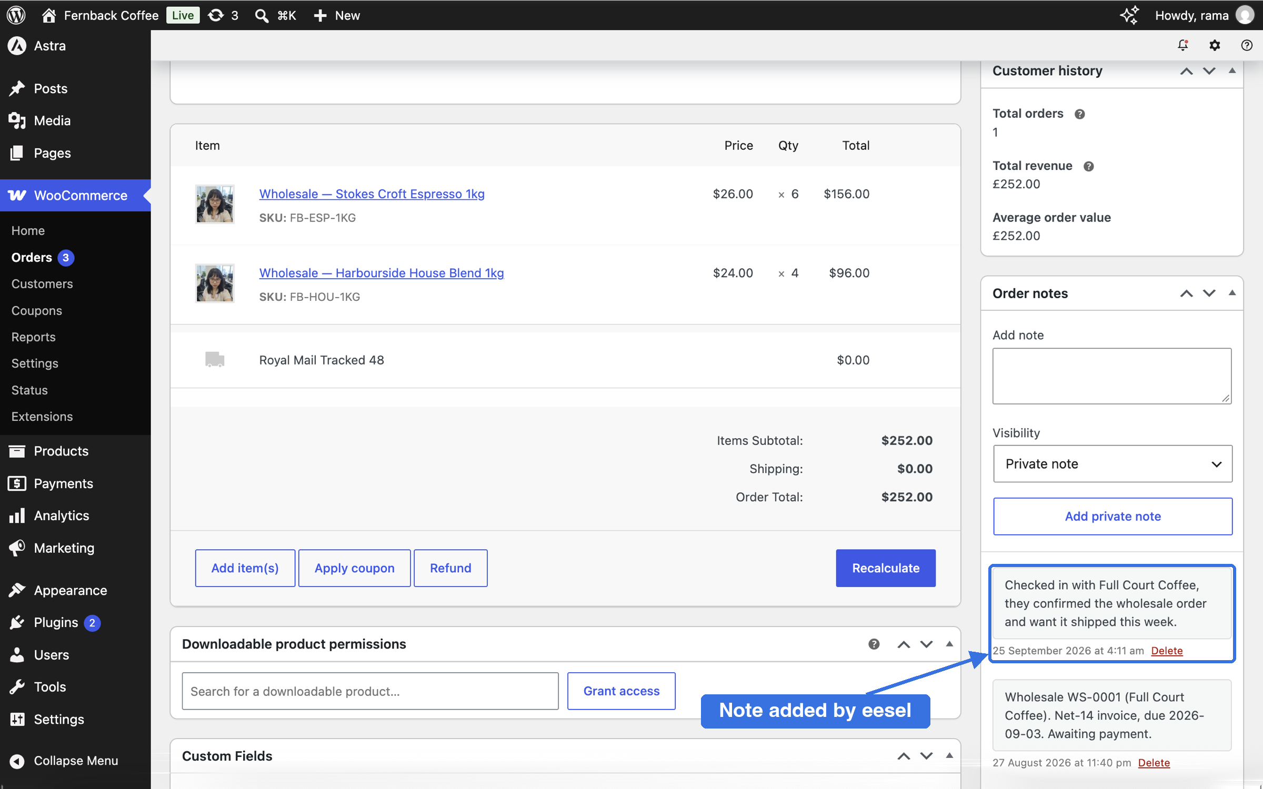
Task: Click the updates icon showing 3
Action: pyautogui.click(x=223, y=15)
